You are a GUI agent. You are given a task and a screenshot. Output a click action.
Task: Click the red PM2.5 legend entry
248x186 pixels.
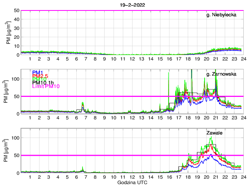pos(40,76)
